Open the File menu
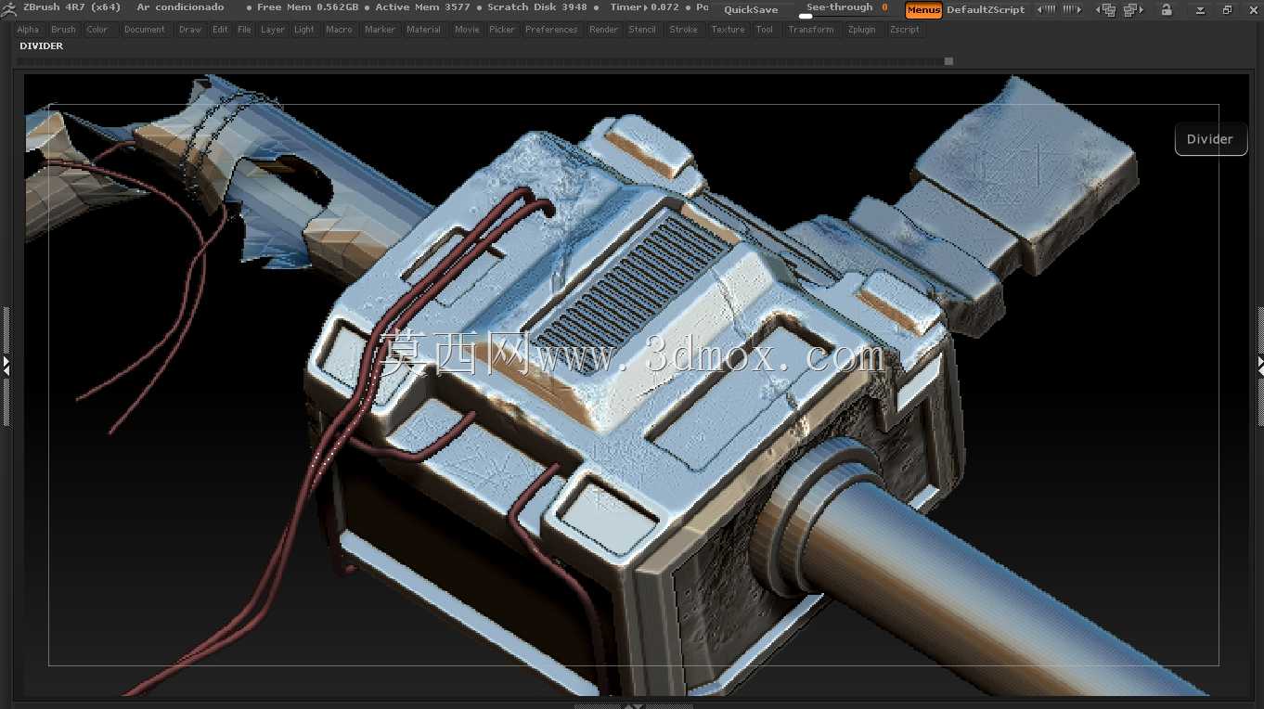Screen dimensions: 1264x709 244,30
